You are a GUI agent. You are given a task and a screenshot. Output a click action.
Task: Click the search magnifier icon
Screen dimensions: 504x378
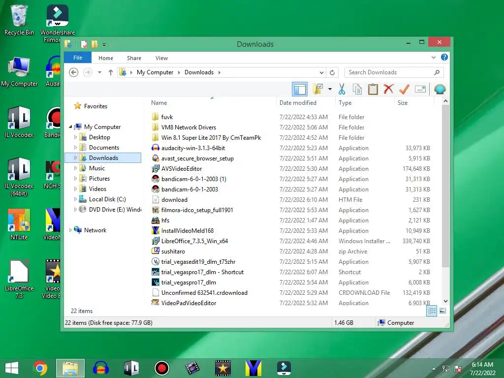click(x=437, y=72)
